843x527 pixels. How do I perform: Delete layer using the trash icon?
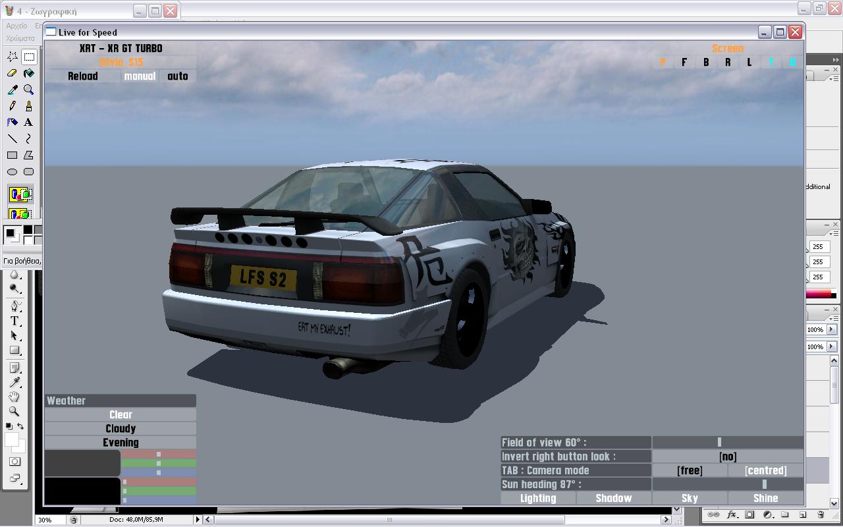pyautogui.click(x=821, y=514)
